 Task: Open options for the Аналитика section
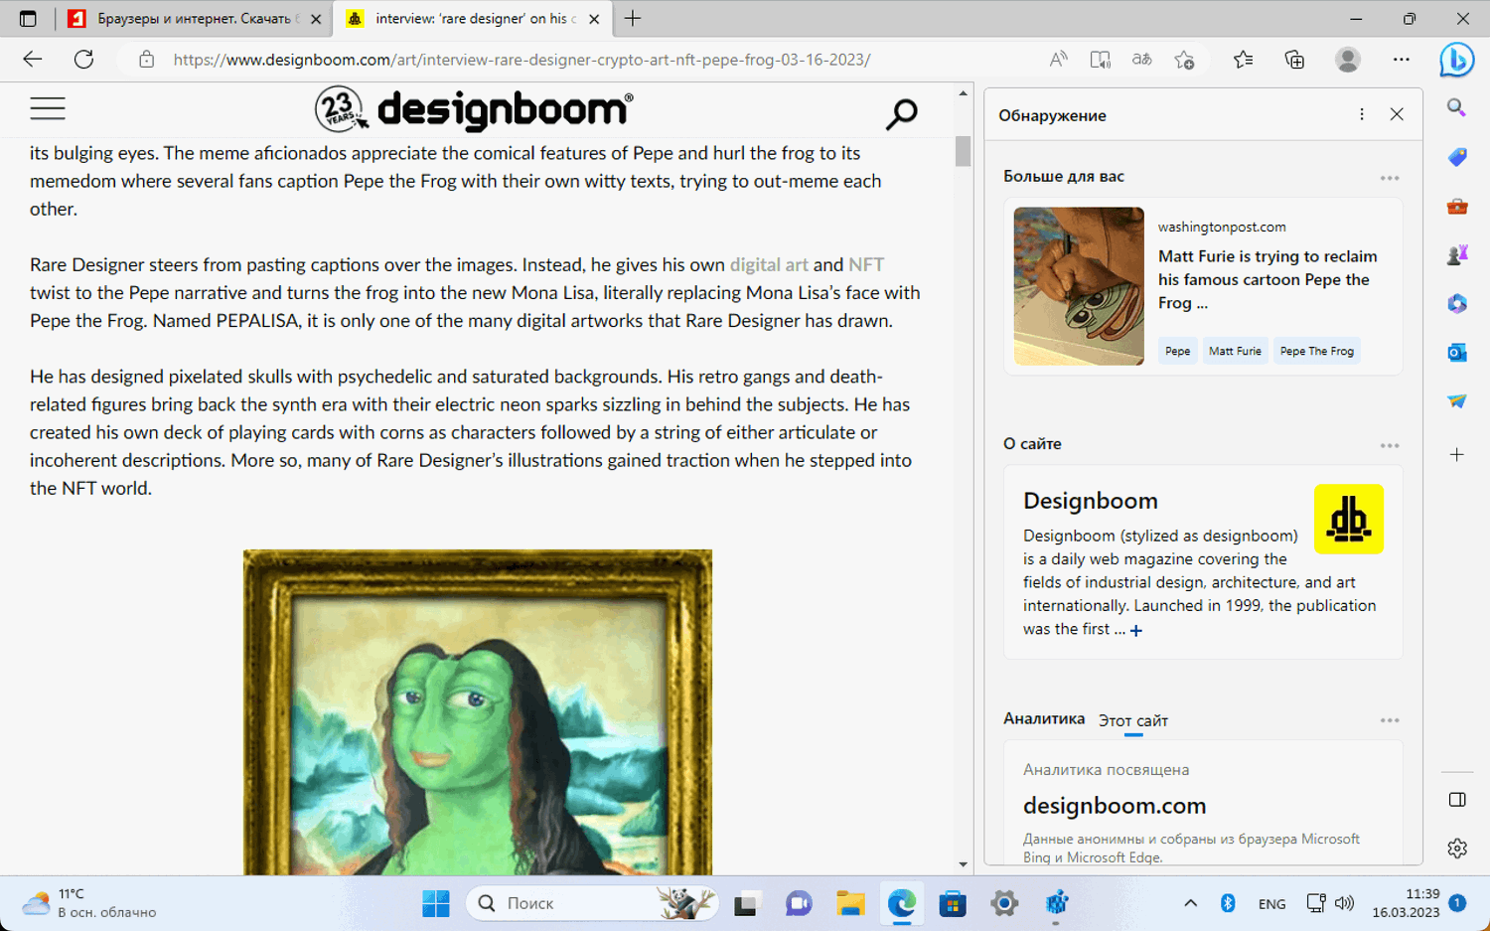coord(1390,720)
